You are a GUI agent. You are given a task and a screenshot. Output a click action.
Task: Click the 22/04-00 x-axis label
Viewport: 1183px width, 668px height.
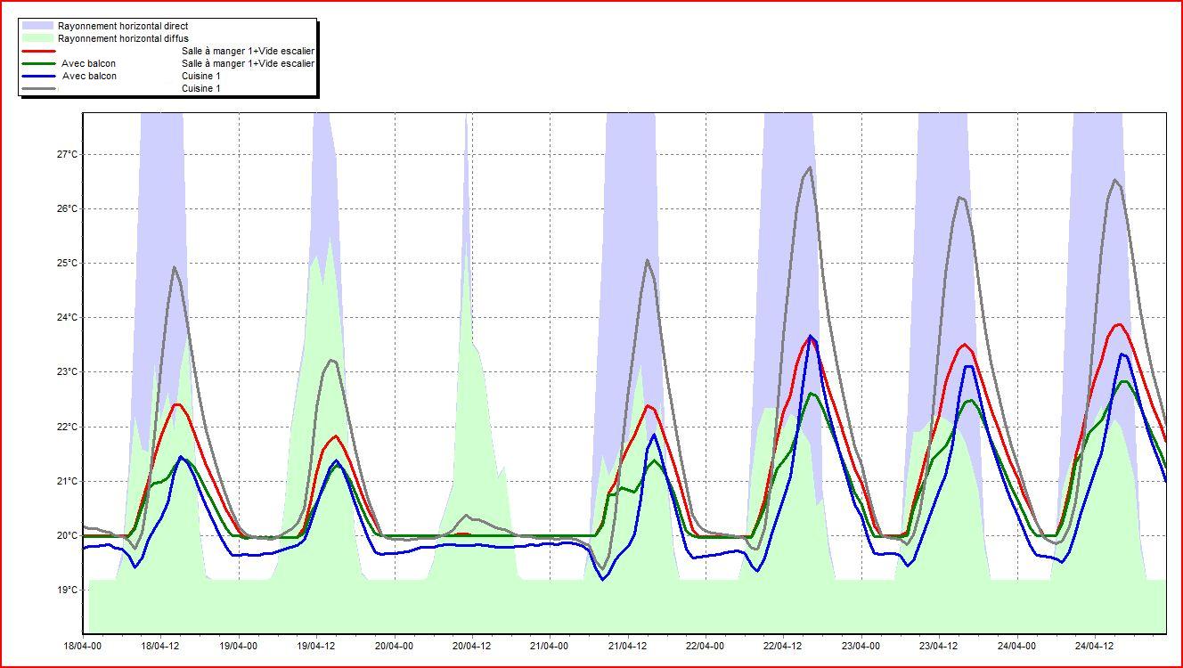[705, 646]
